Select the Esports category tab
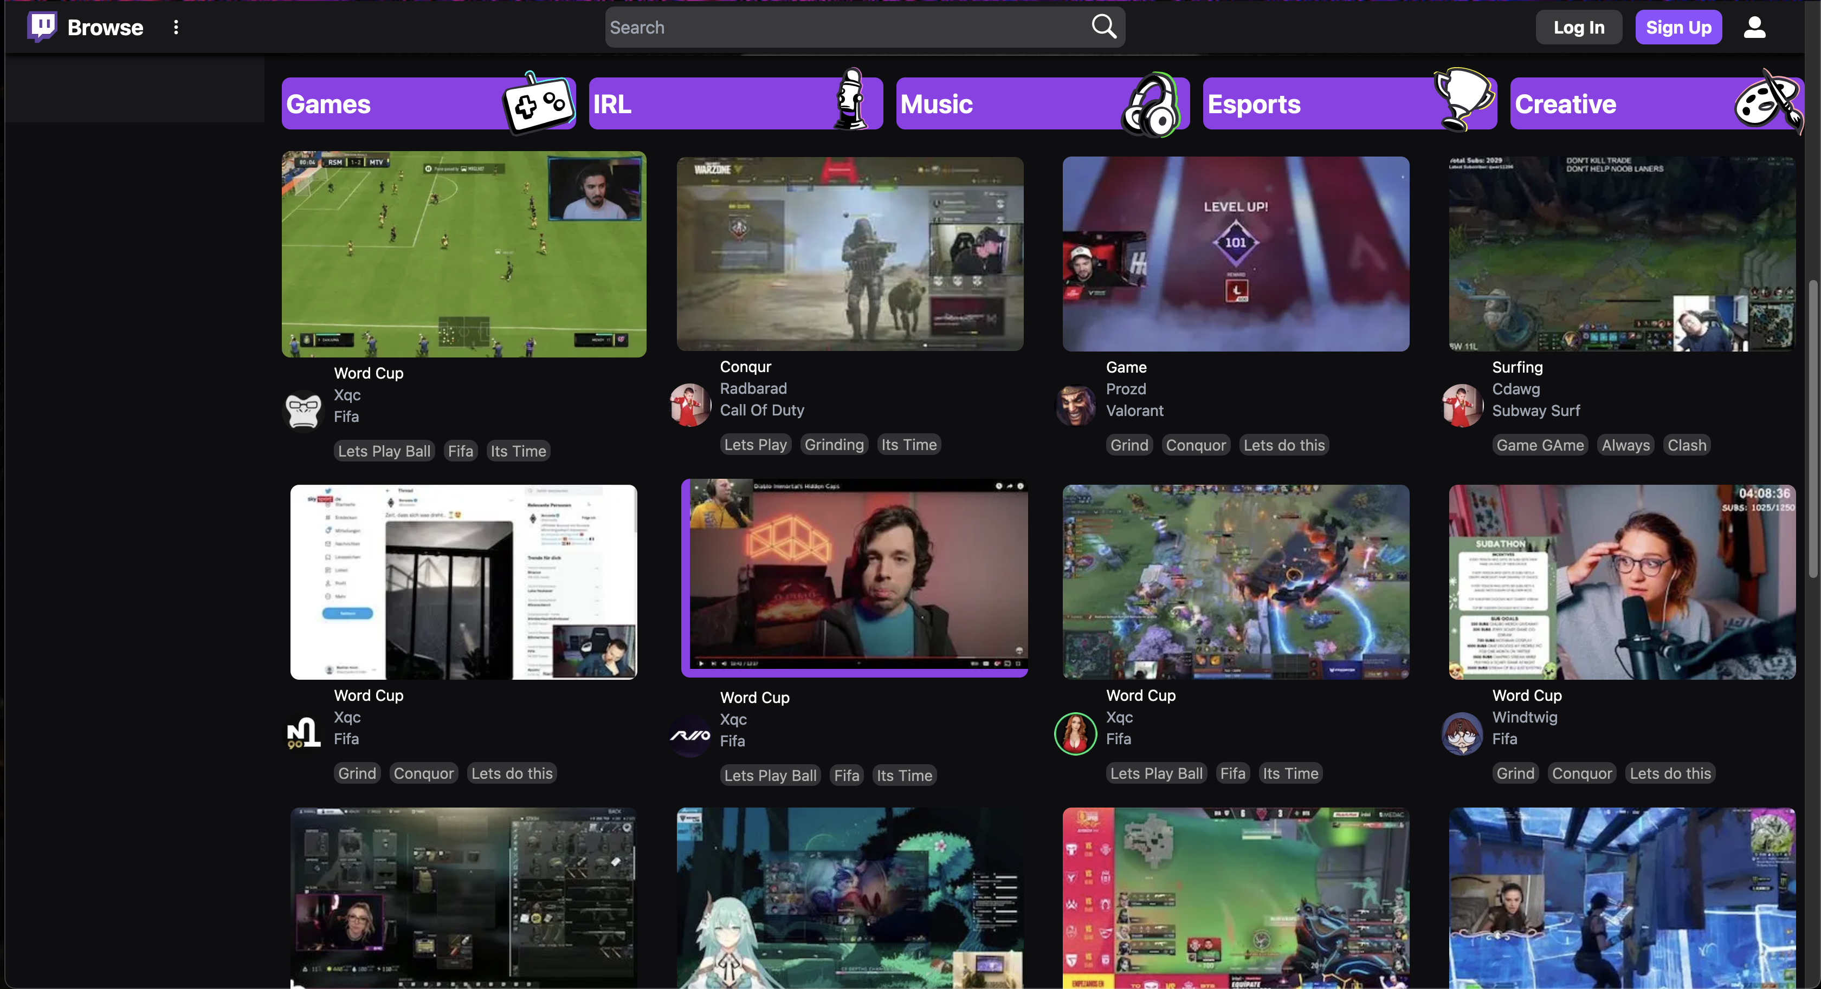The height and width of the screenshot is (989, 1821). click(1349, 104)
